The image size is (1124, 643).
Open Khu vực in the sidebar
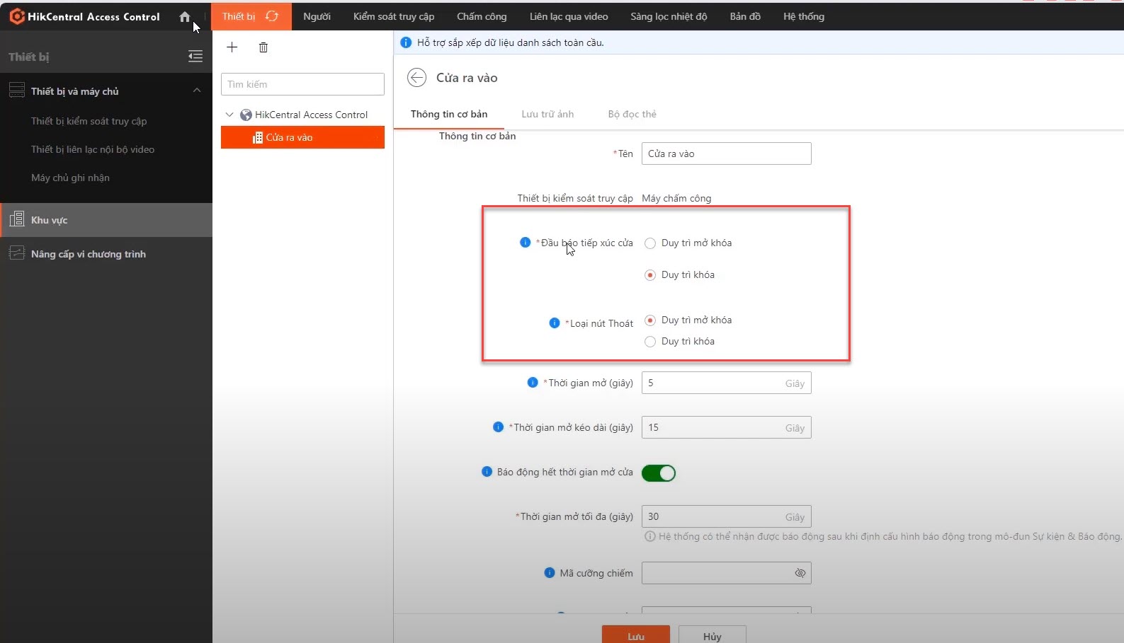50,220
